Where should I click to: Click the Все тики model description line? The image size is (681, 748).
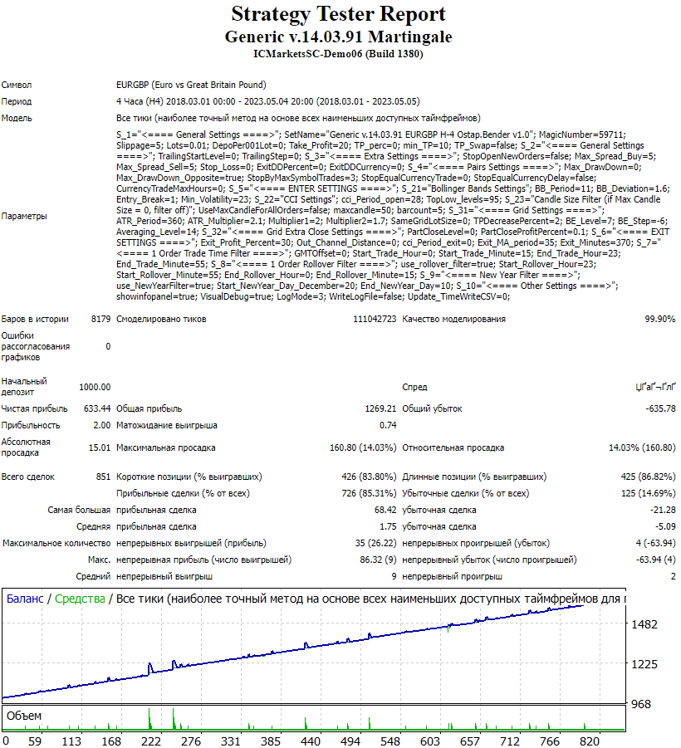point(298,119)
